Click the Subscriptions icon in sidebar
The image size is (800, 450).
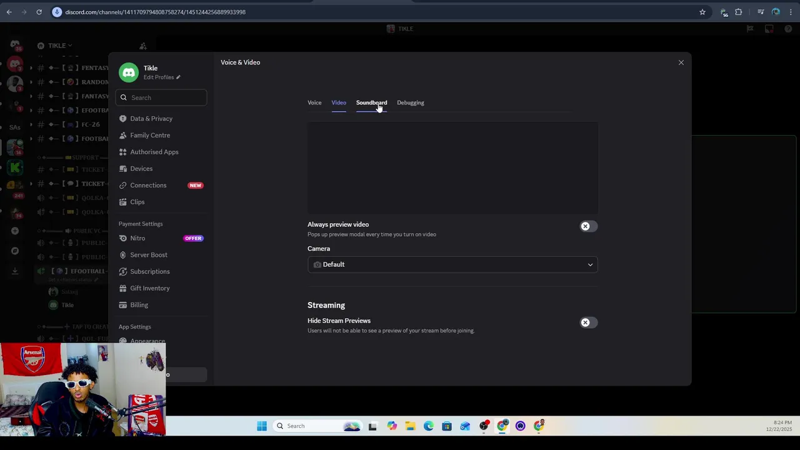click(123, 271)
